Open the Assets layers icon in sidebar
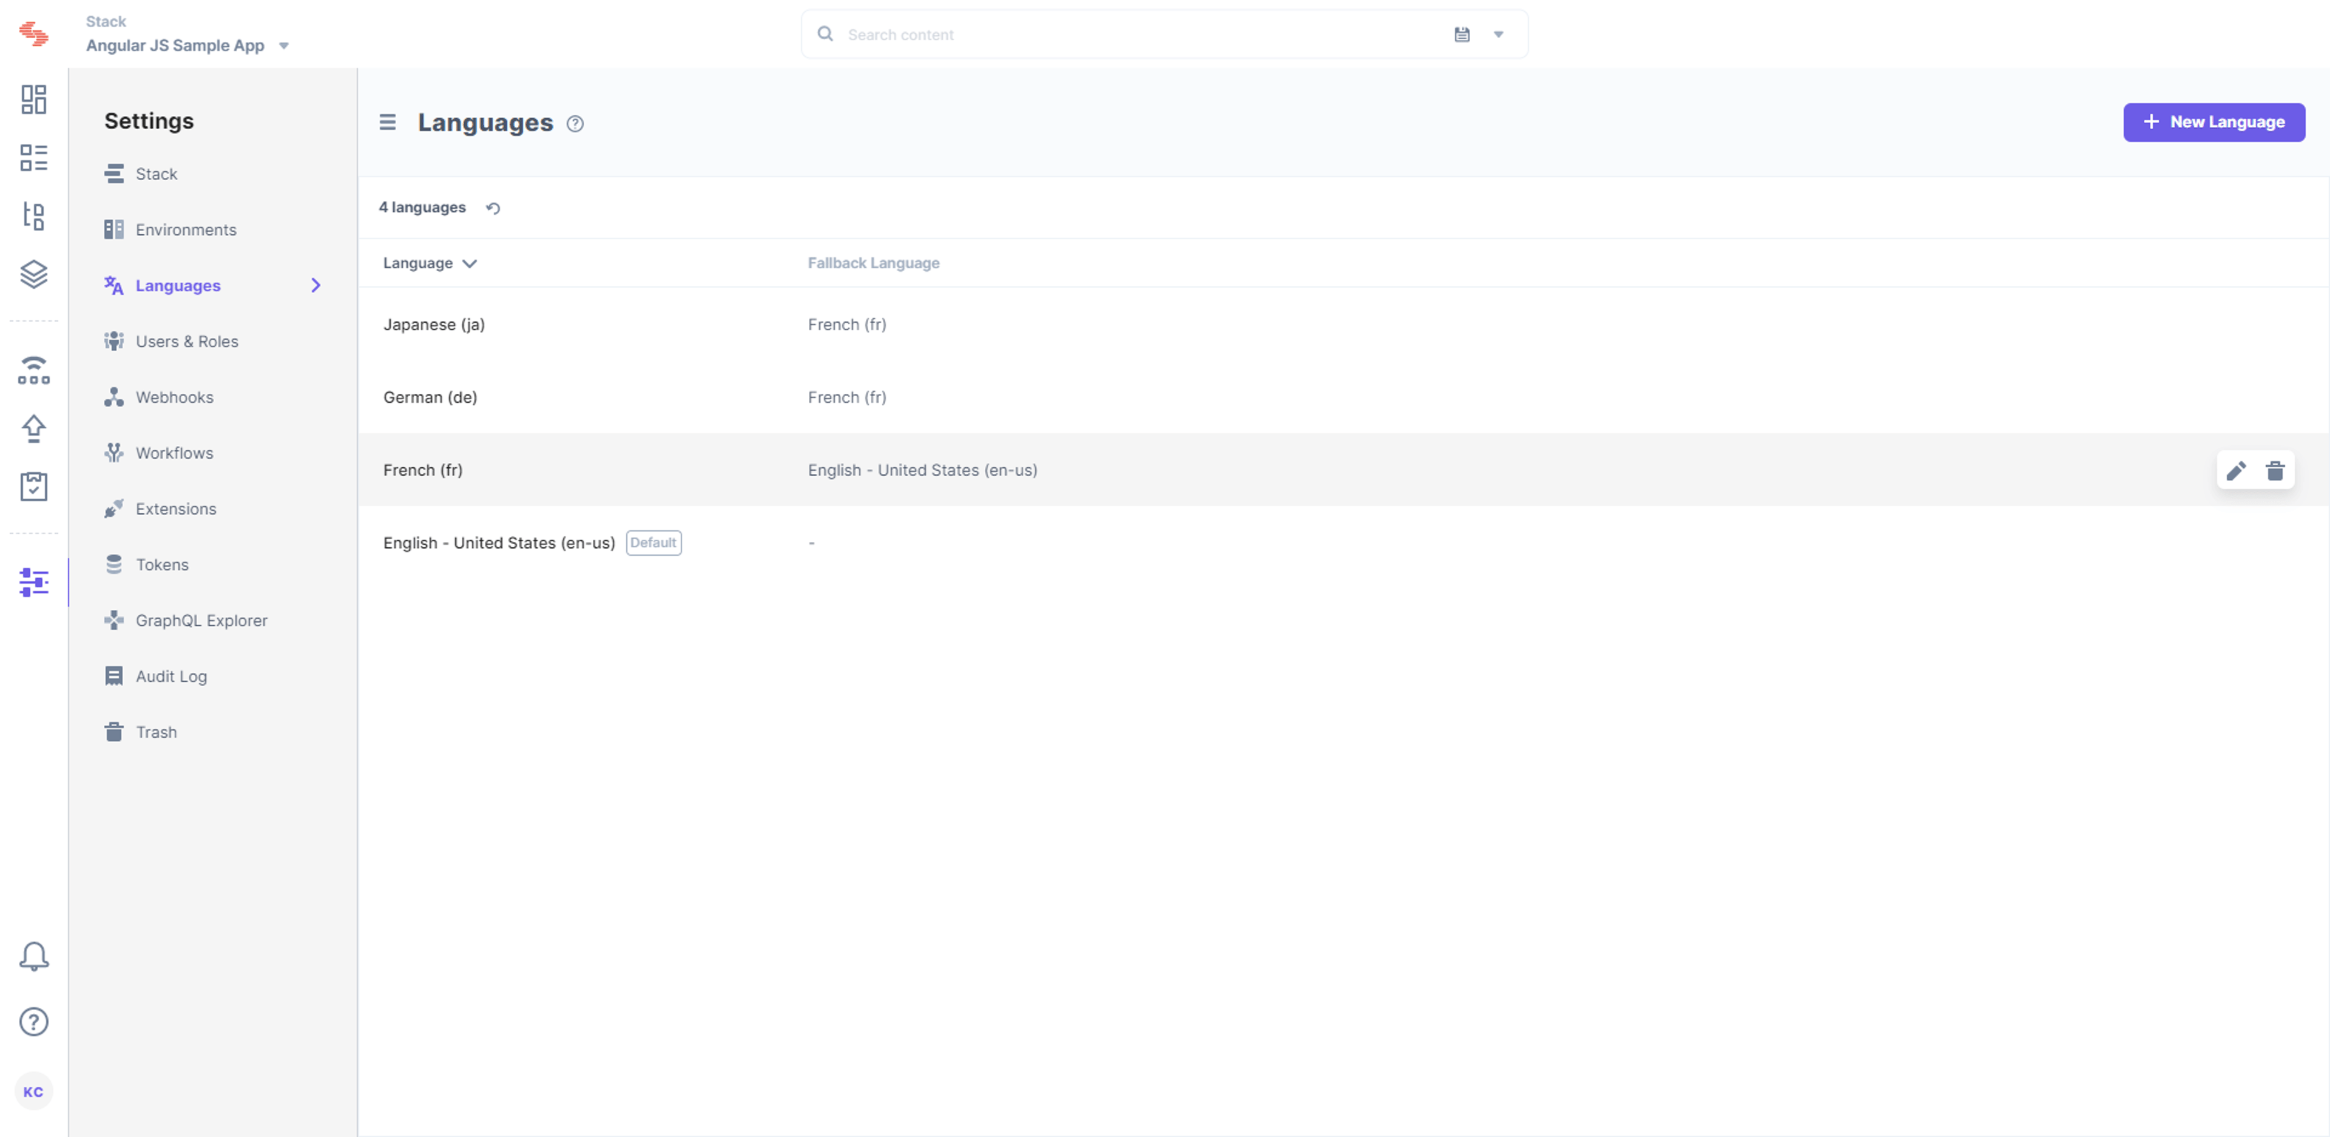 click(x=33, y=274)
